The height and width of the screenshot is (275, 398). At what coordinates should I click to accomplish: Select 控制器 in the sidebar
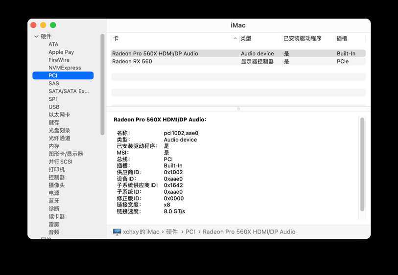click(x=56, y=177)
